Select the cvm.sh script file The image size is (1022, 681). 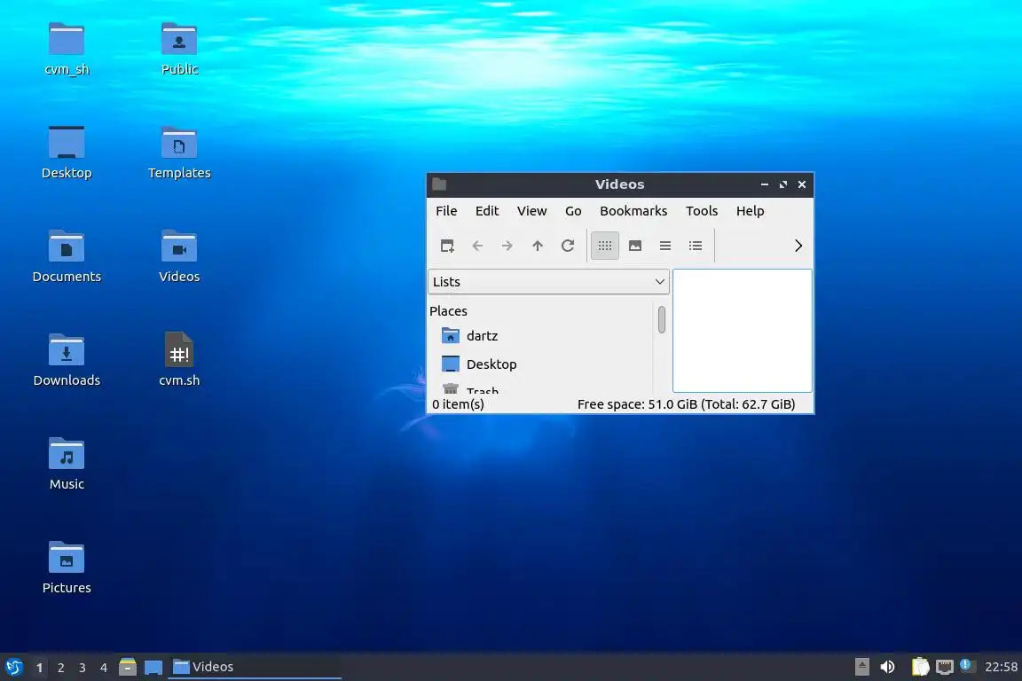pos(179,360)
